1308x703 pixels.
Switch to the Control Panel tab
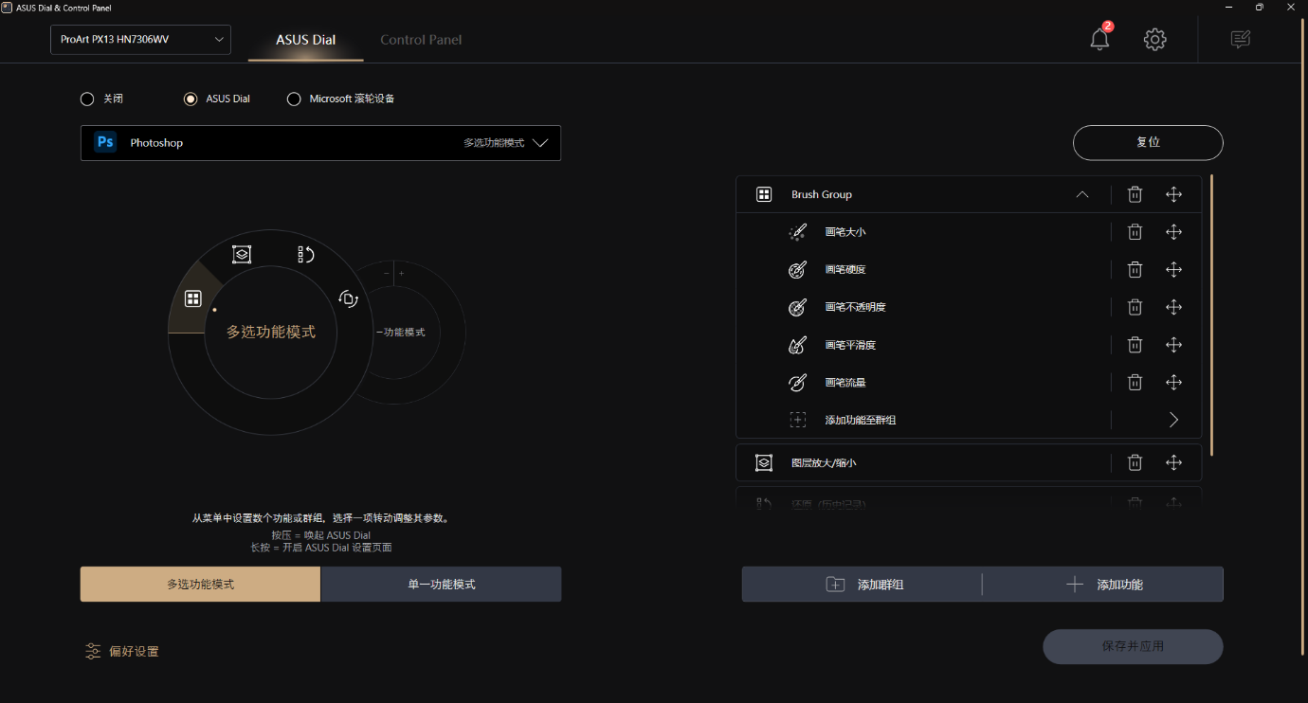[x=421, y=40]
